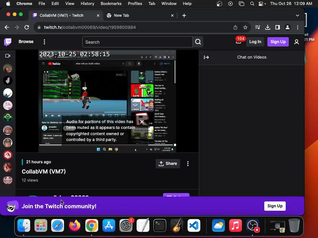The width and height of the screenshot is (318, 238).
Task: Open the notifications inbox with 104 badge
Action: (239, 41)
